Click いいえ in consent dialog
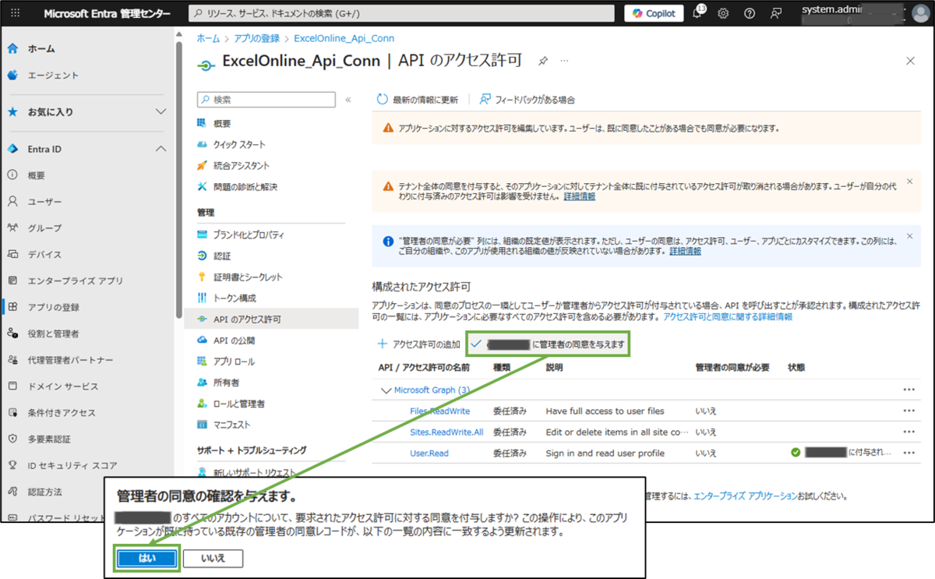This screenshot has height=579, width=935. pyautogui.click(x=213, y=558)
